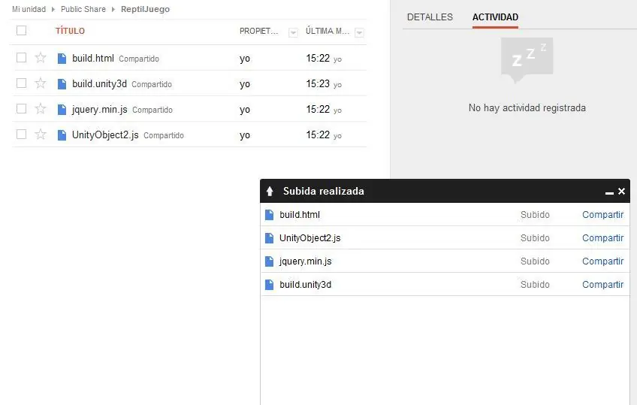637x405 pixels.
Task: Click owner 'yo' for UnityObject2.js row
Action: click(x=245, y=136)
